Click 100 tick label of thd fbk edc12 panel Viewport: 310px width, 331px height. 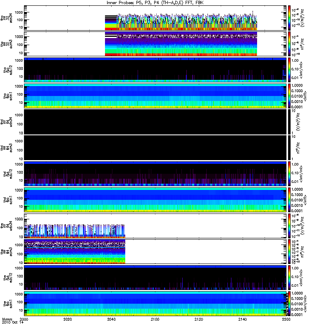tap(19, 172)
